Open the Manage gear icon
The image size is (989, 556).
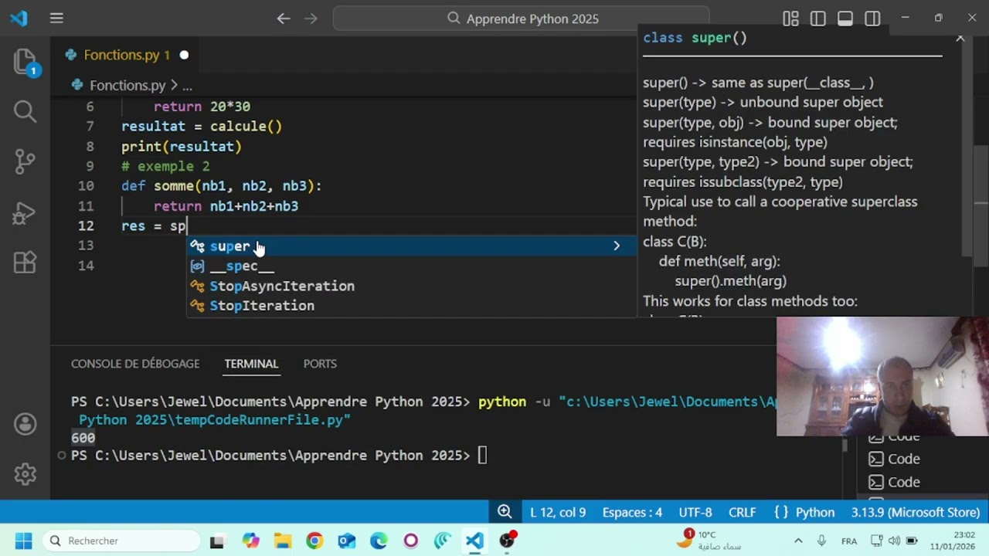point(25,473)
